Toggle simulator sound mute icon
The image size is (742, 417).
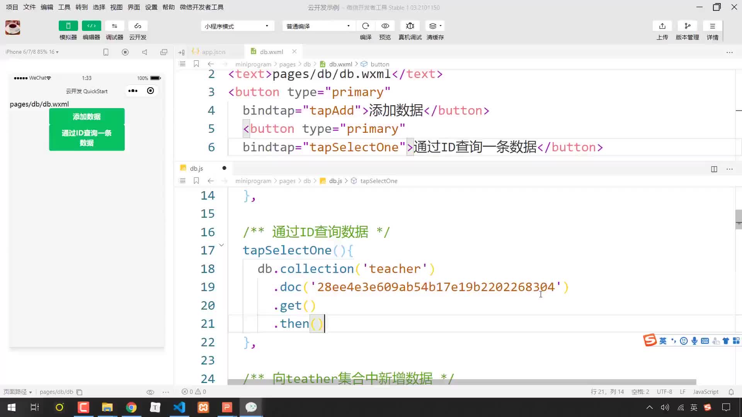pyautogui.click(x=145, y=52)
